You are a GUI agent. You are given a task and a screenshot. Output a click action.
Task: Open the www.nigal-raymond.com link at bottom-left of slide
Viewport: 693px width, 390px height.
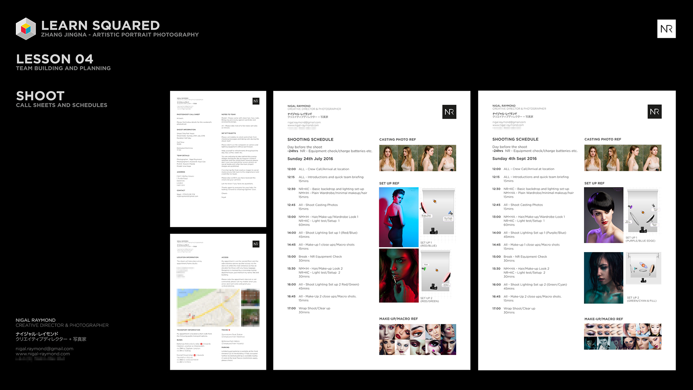pos(43,354)
